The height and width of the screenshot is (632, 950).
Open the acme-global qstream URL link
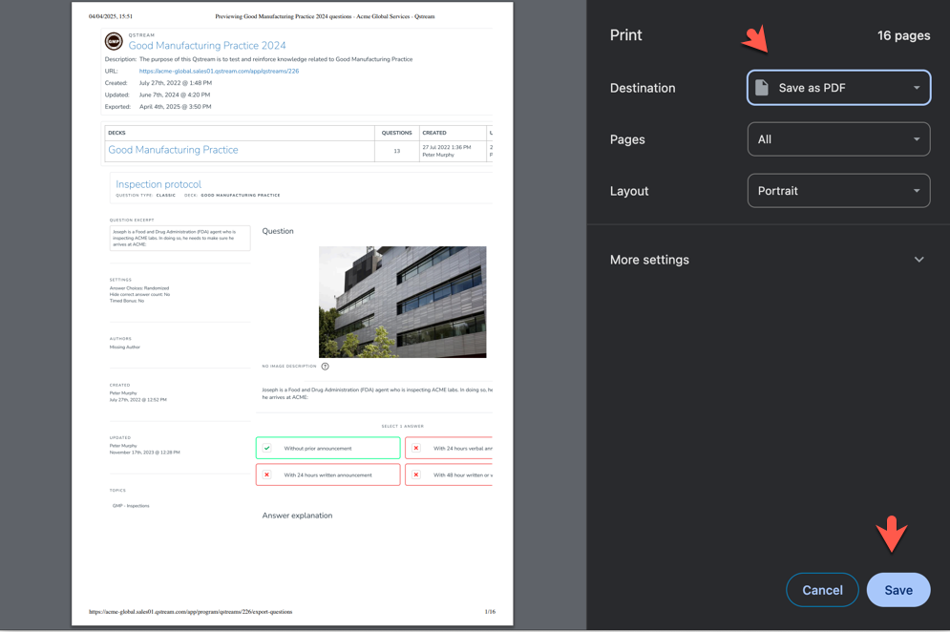pos(219,71)
